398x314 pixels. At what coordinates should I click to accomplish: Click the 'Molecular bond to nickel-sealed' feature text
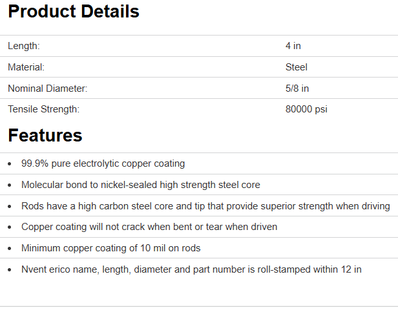click(141, 185)
